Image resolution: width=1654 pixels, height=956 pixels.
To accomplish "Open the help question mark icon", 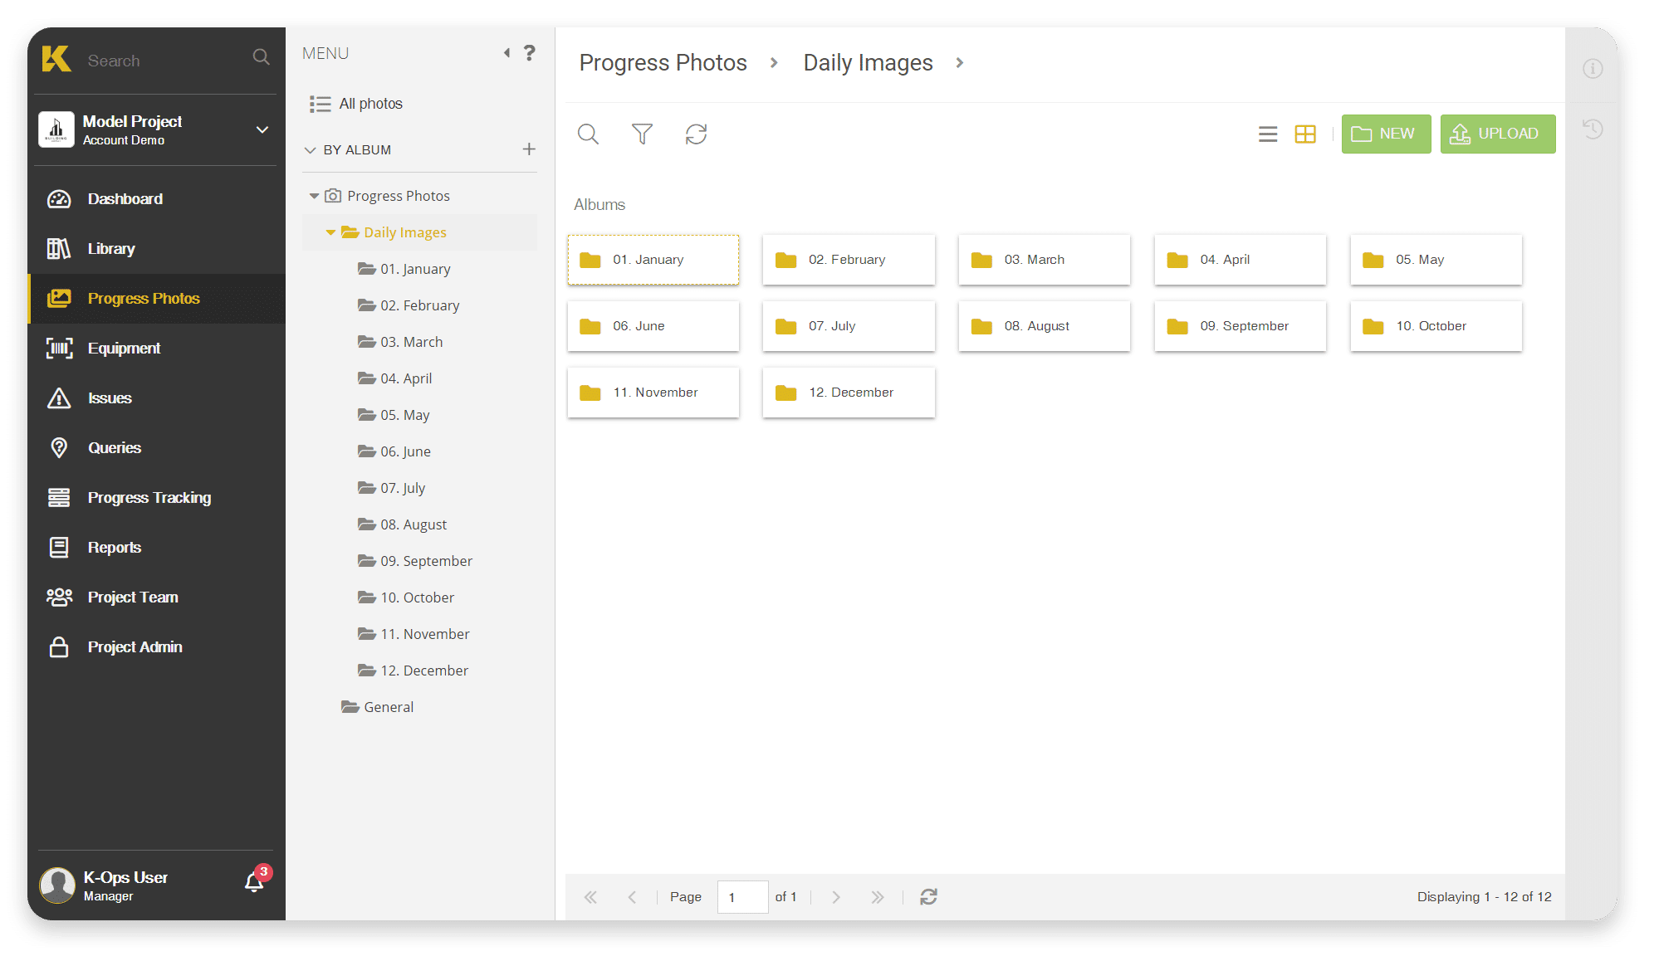I will coord(530,53).
